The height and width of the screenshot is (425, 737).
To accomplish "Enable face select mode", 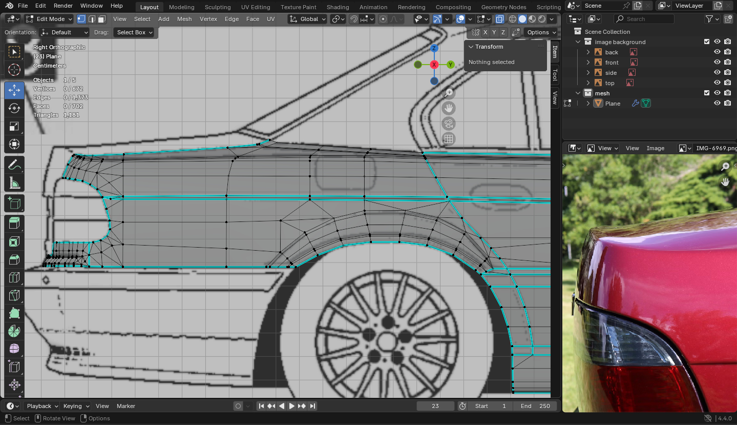I will point(101,19).
